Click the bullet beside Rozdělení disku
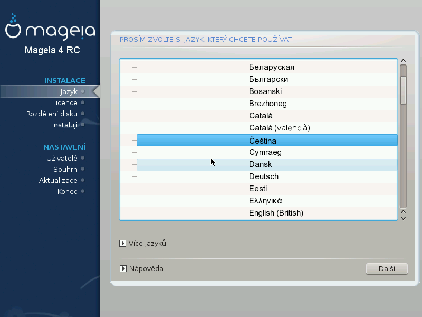The width and height of the screenshot is (422, 317). point(83,114)
